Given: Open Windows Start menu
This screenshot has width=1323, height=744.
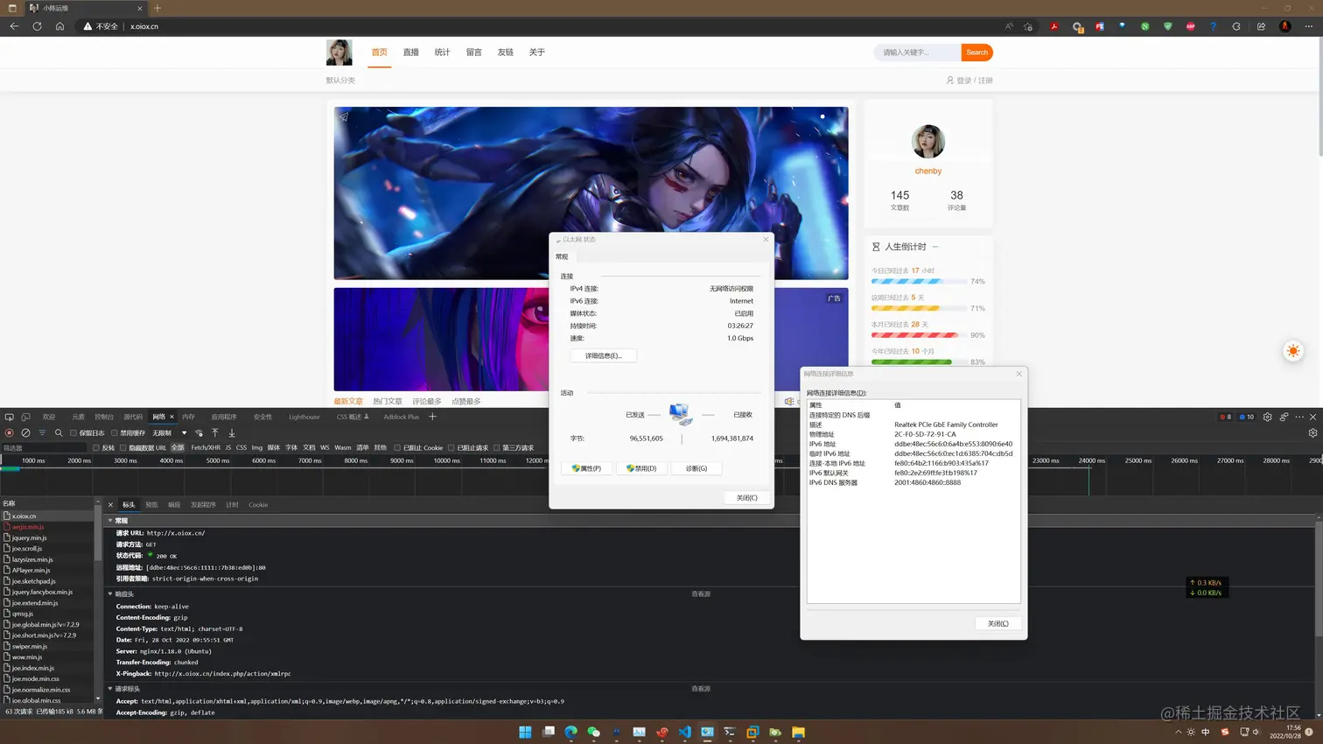Looking at the screenshot, I should 525,732.
